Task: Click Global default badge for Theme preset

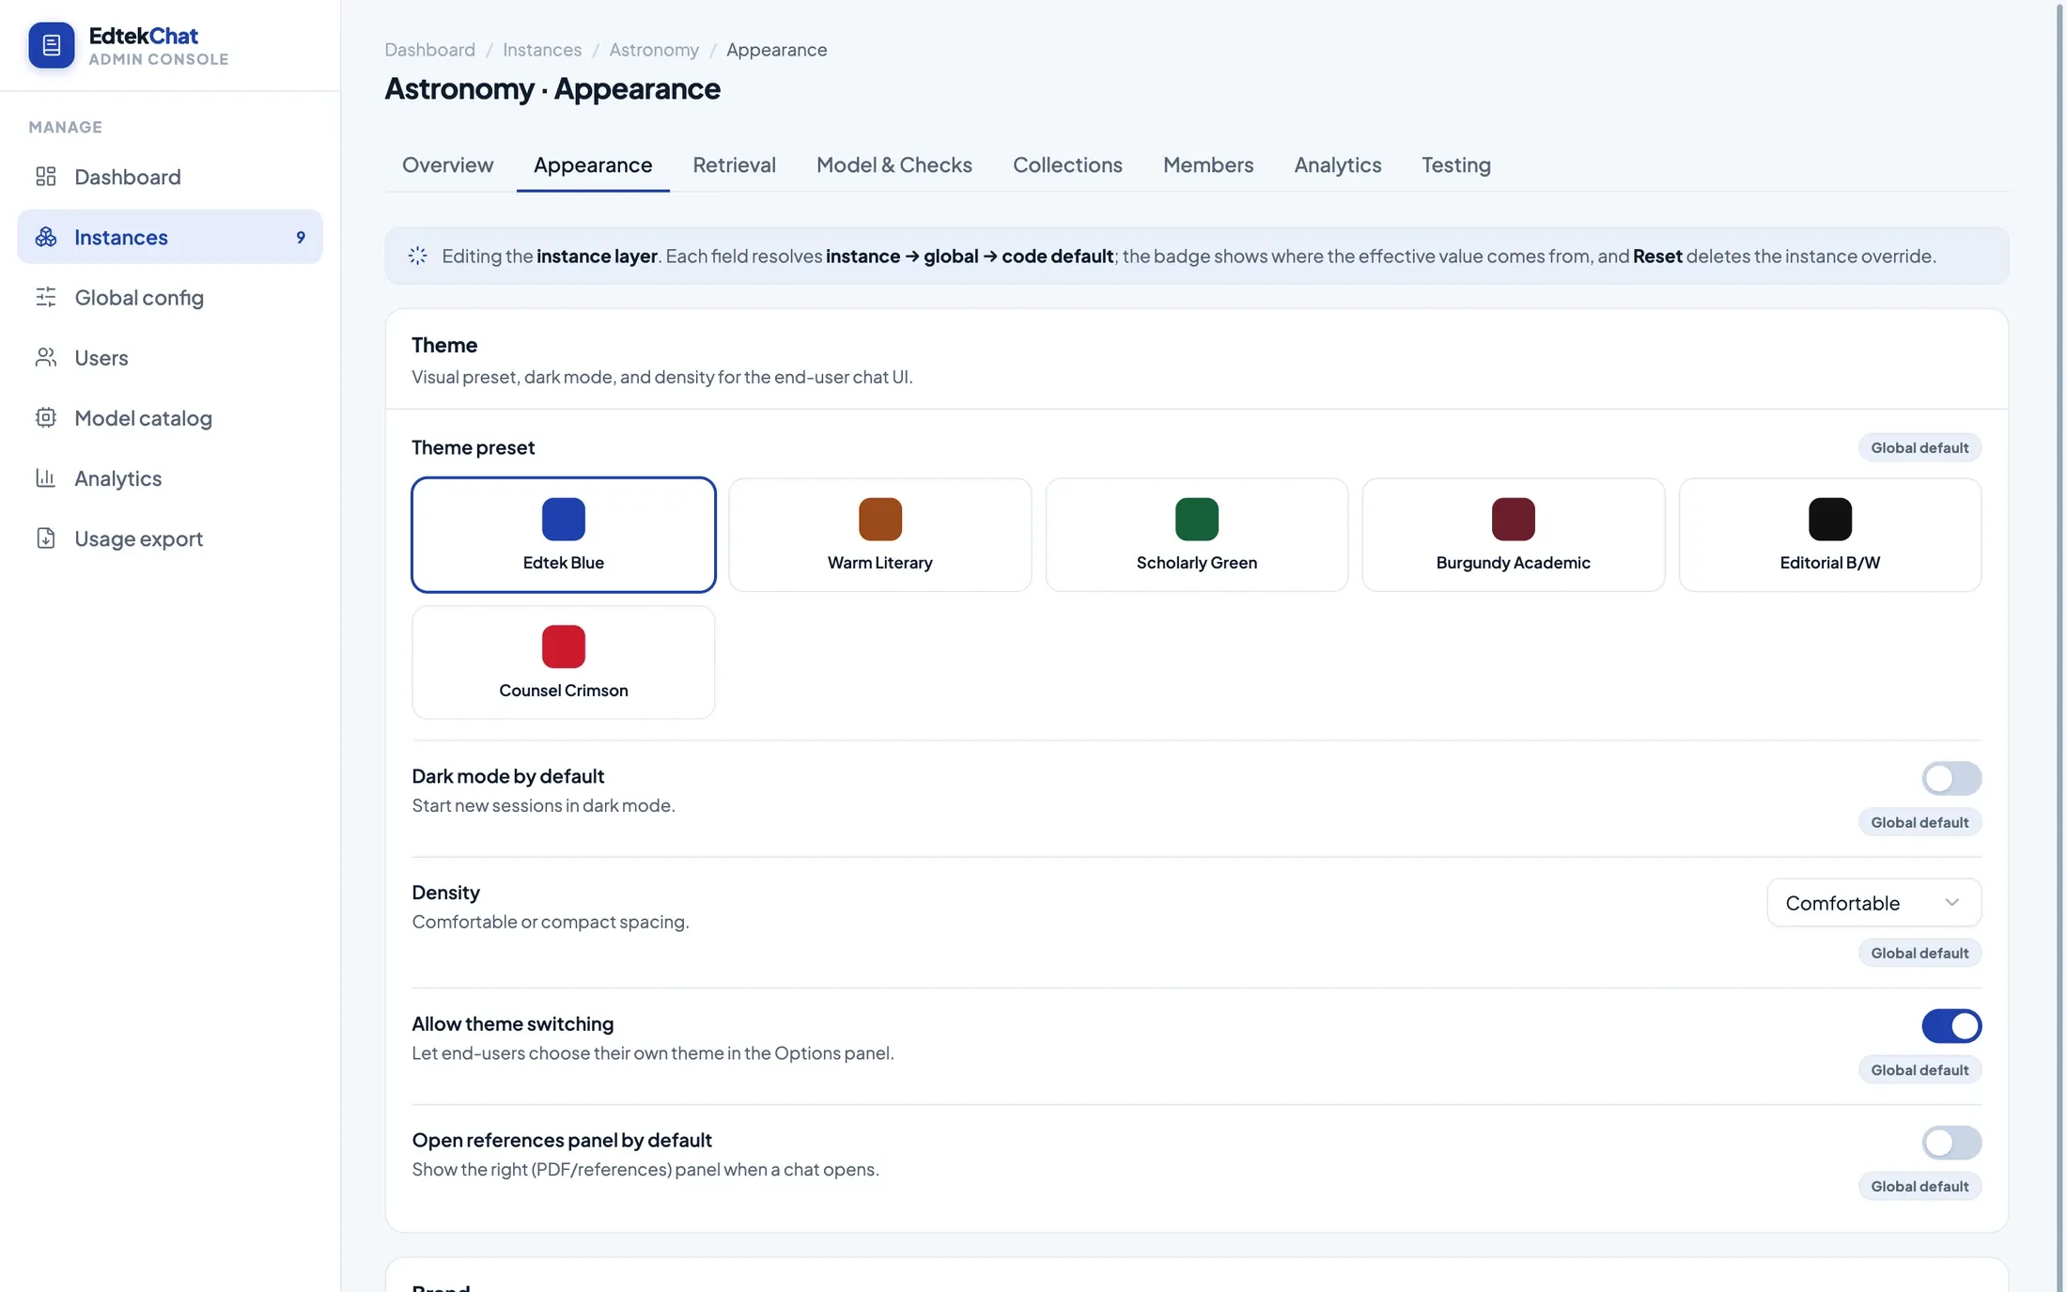Action: [1919, 447]
